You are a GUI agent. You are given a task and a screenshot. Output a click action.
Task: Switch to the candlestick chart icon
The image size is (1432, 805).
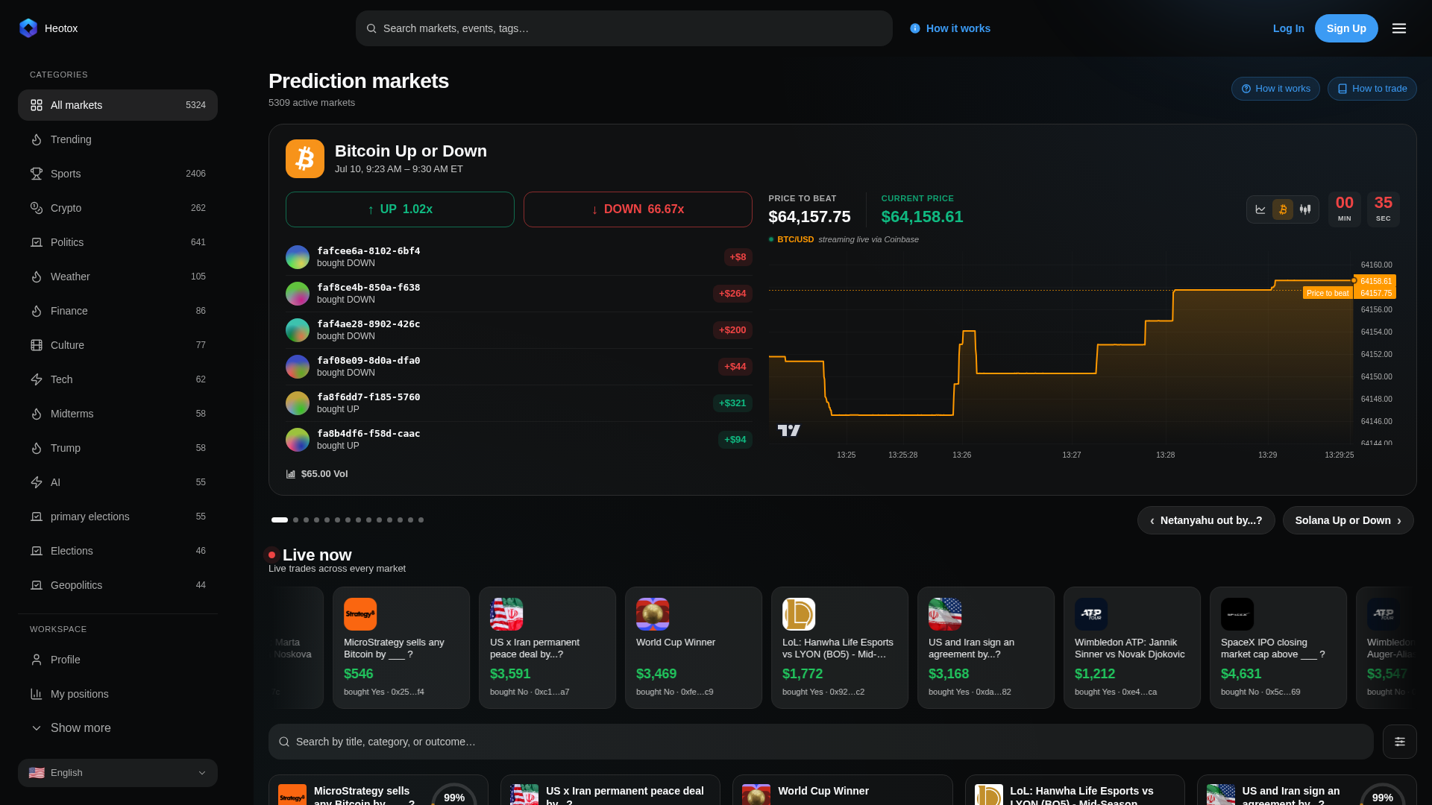pos(1305,209)
